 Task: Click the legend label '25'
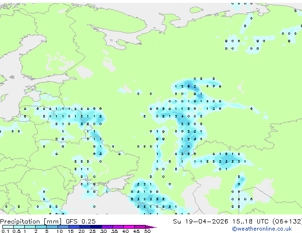click(92, 231)
